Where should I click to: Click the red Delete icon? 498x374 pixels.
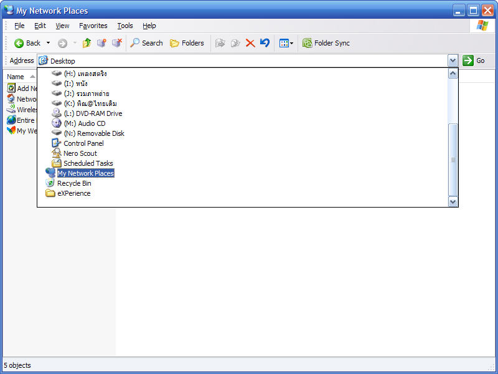250,43
